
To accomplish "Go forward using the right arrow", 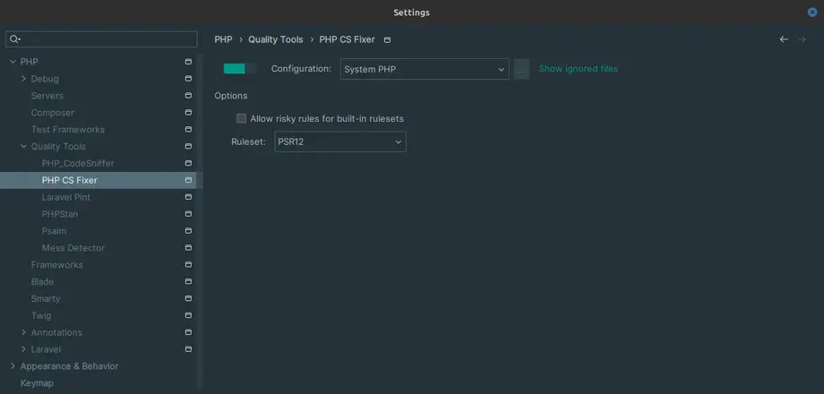I will pos(802,39).
